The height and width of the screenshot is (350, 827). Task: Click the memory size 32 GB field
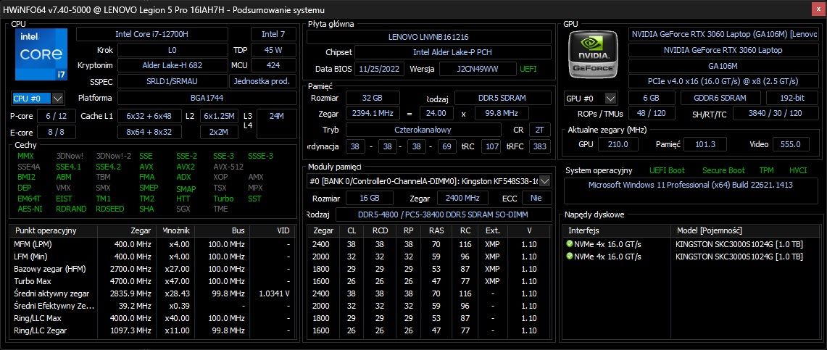point(373,98)
